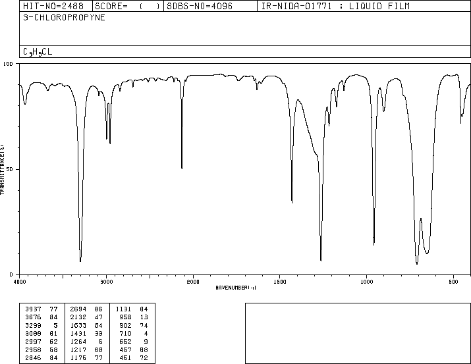Click transmittance 62 beside 2997
This screenshot has width=471, height=364.
pyautogui.click(x=53, y=342)
